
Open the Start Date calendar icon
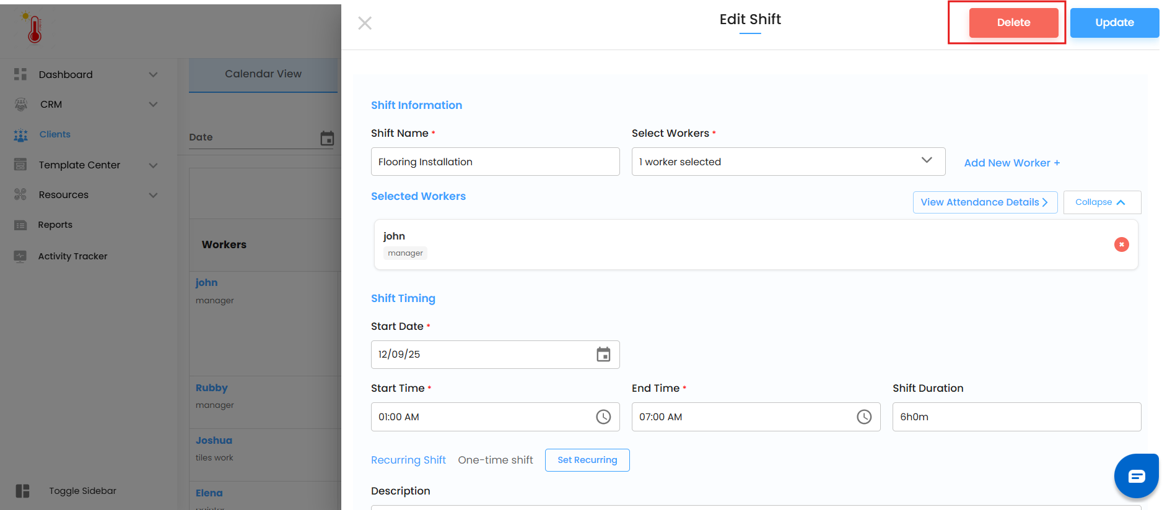pos(603,355)
